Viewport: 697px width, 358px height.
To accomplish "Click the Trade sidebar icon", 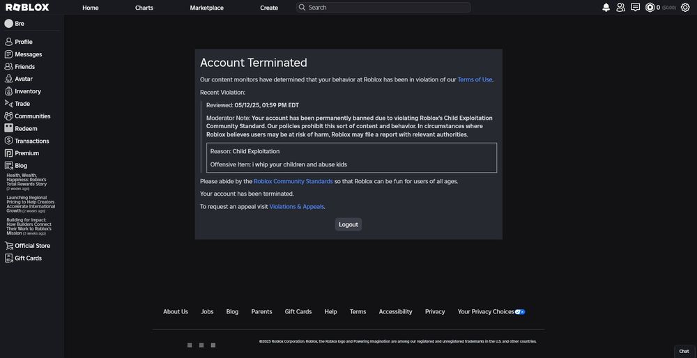I will (8, 104).
